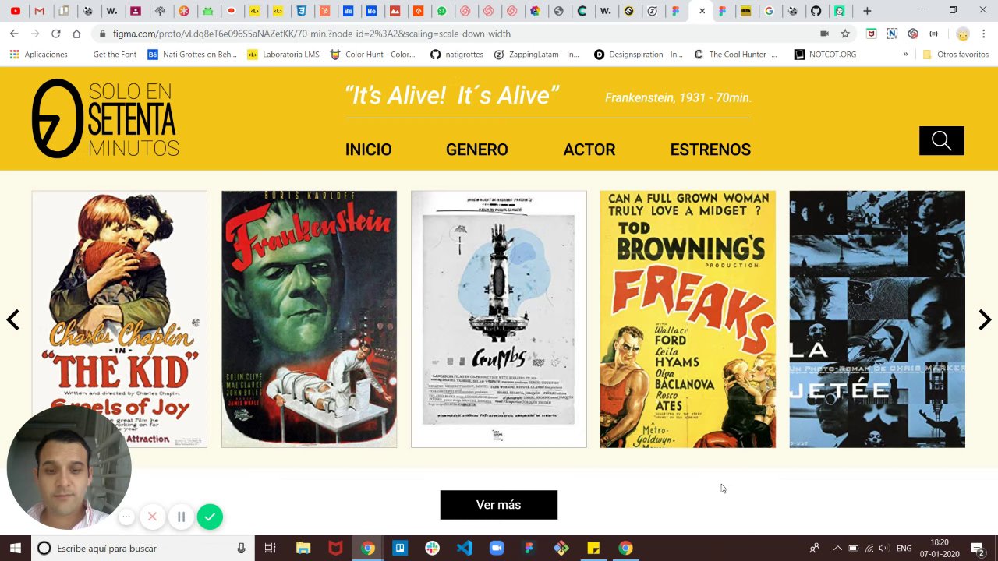Viewport: 998px width, 561px height.
Task: Open Zoom from the taskbar
Action: pos(497,548)
